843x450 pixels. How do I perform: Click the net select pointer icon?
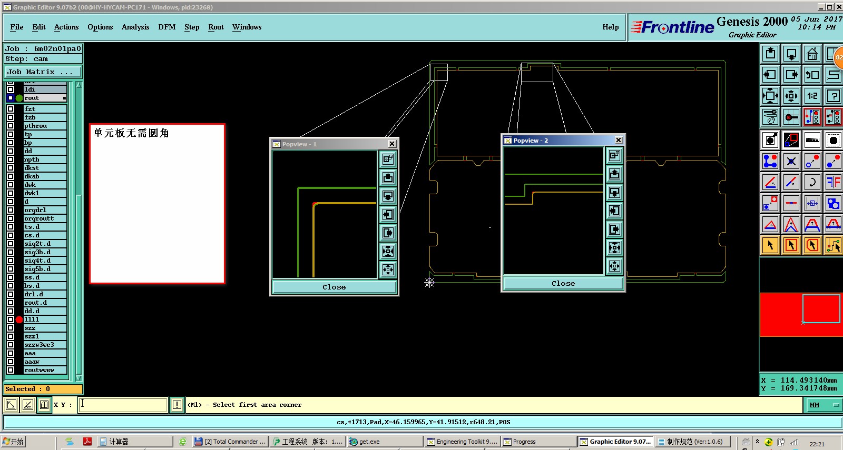(x=834, y=245)
